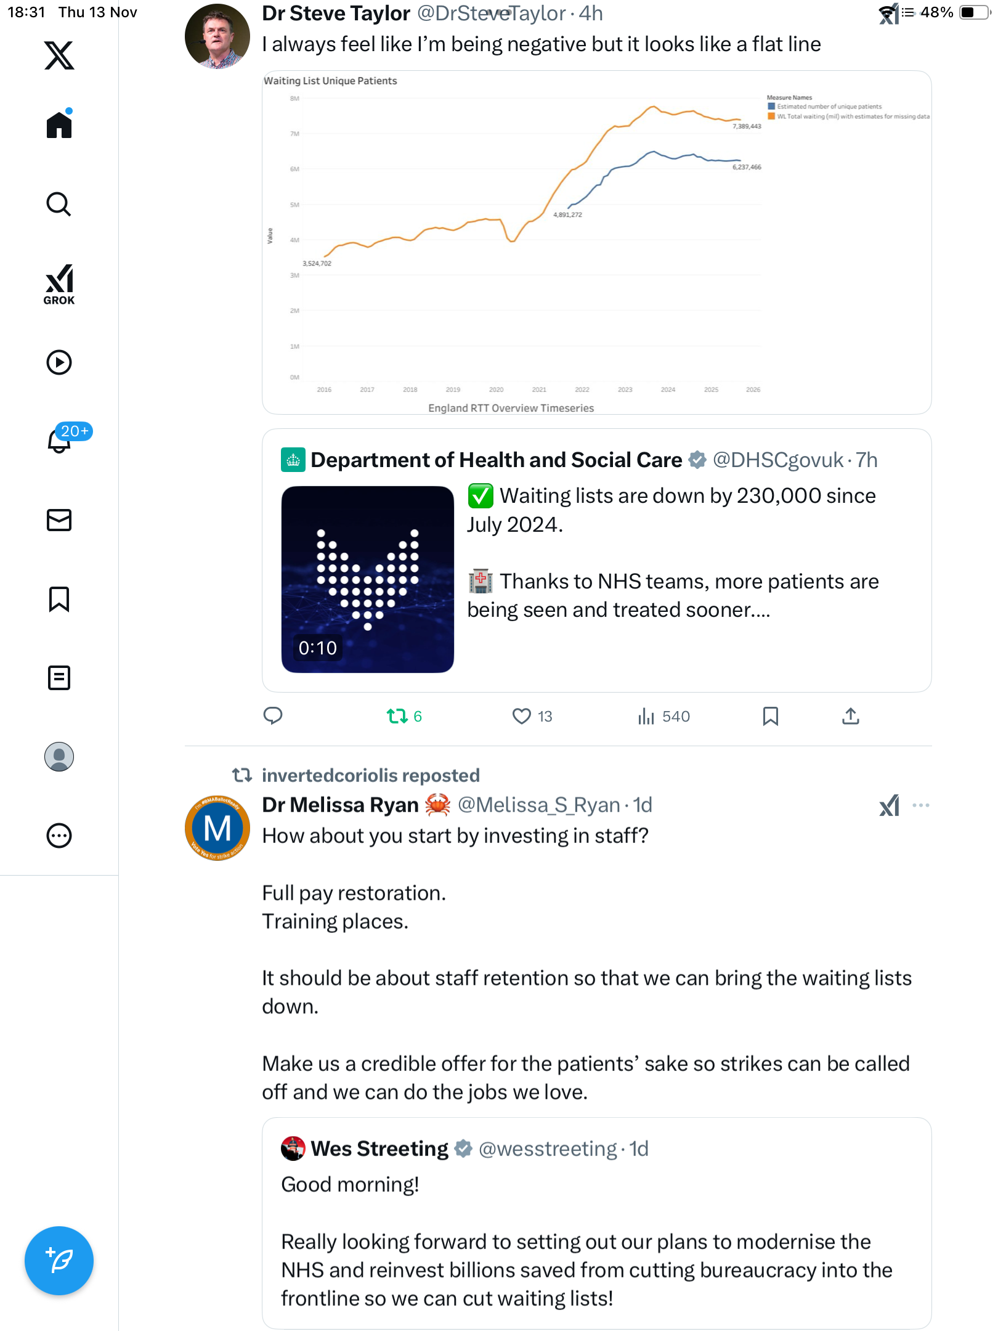Undo repost on Dr Steve Taylor's post
This screenshot has height=1331, width=998.
point(397,716)
